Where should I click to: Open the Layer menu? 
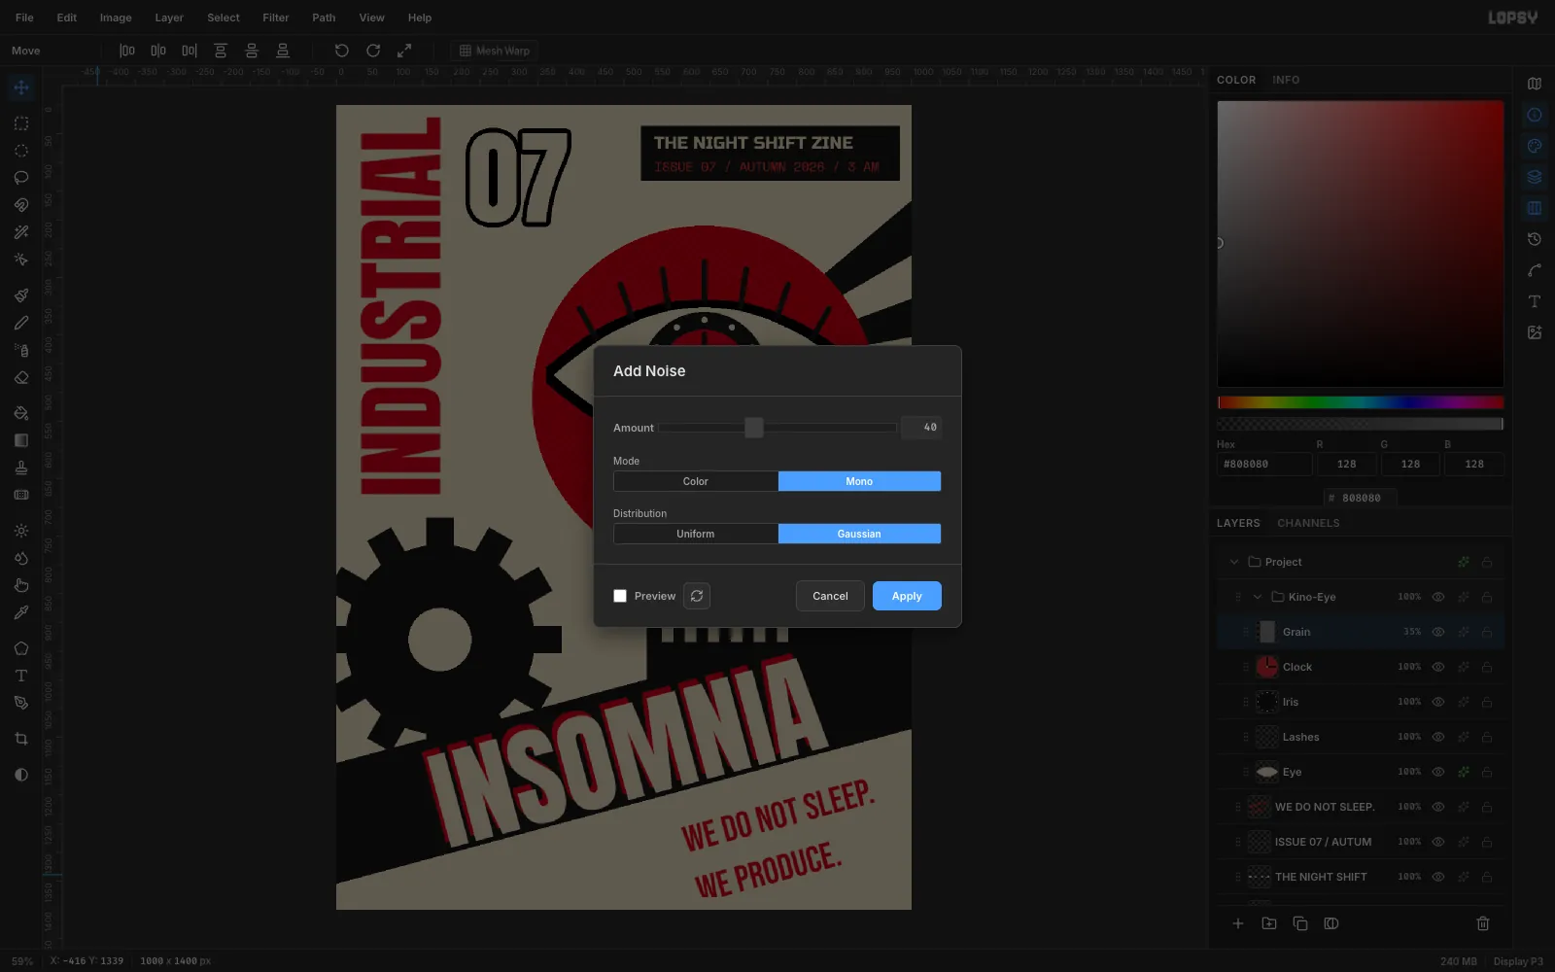click(169, 17)
